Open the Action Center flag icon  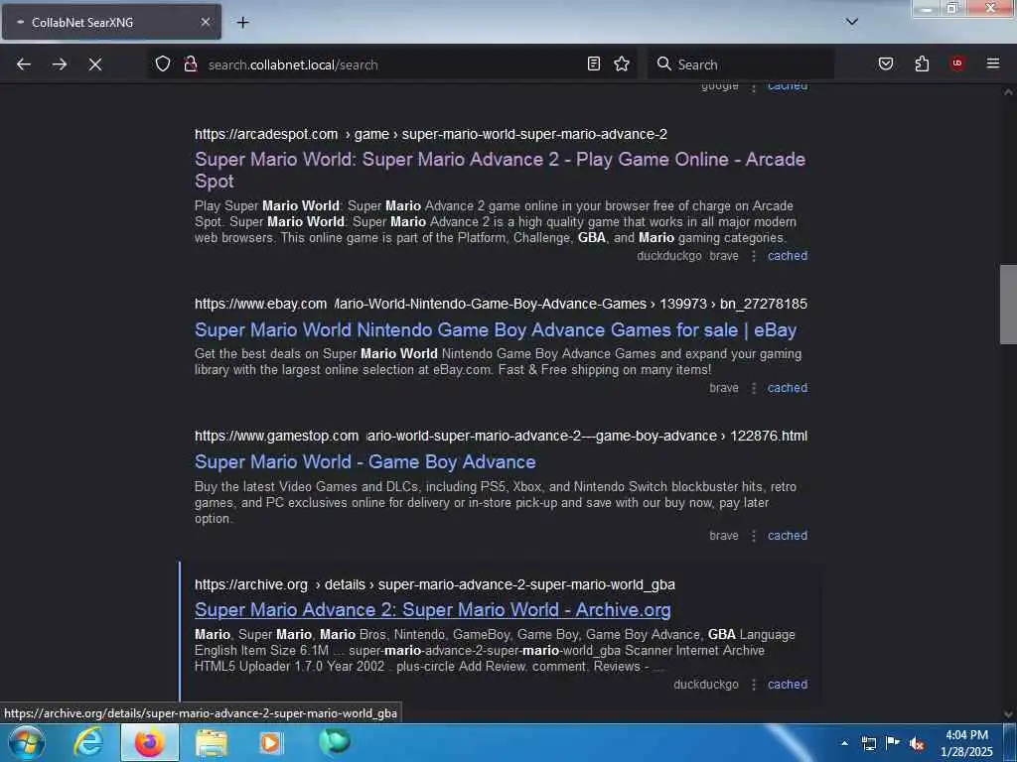(893, 743)
